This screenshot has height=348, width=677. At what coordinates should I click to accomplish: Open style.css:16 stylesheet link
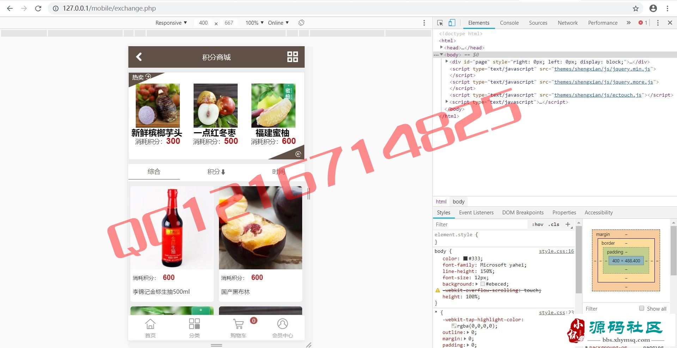556,251
